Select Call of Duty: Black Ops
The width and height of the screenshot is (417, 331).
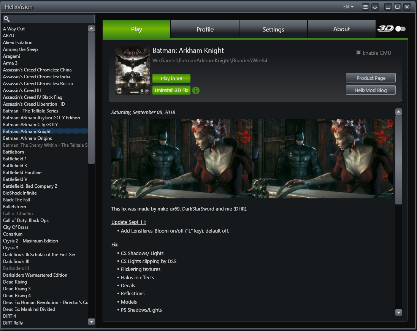pyautogui.click(x=25, y=220)
